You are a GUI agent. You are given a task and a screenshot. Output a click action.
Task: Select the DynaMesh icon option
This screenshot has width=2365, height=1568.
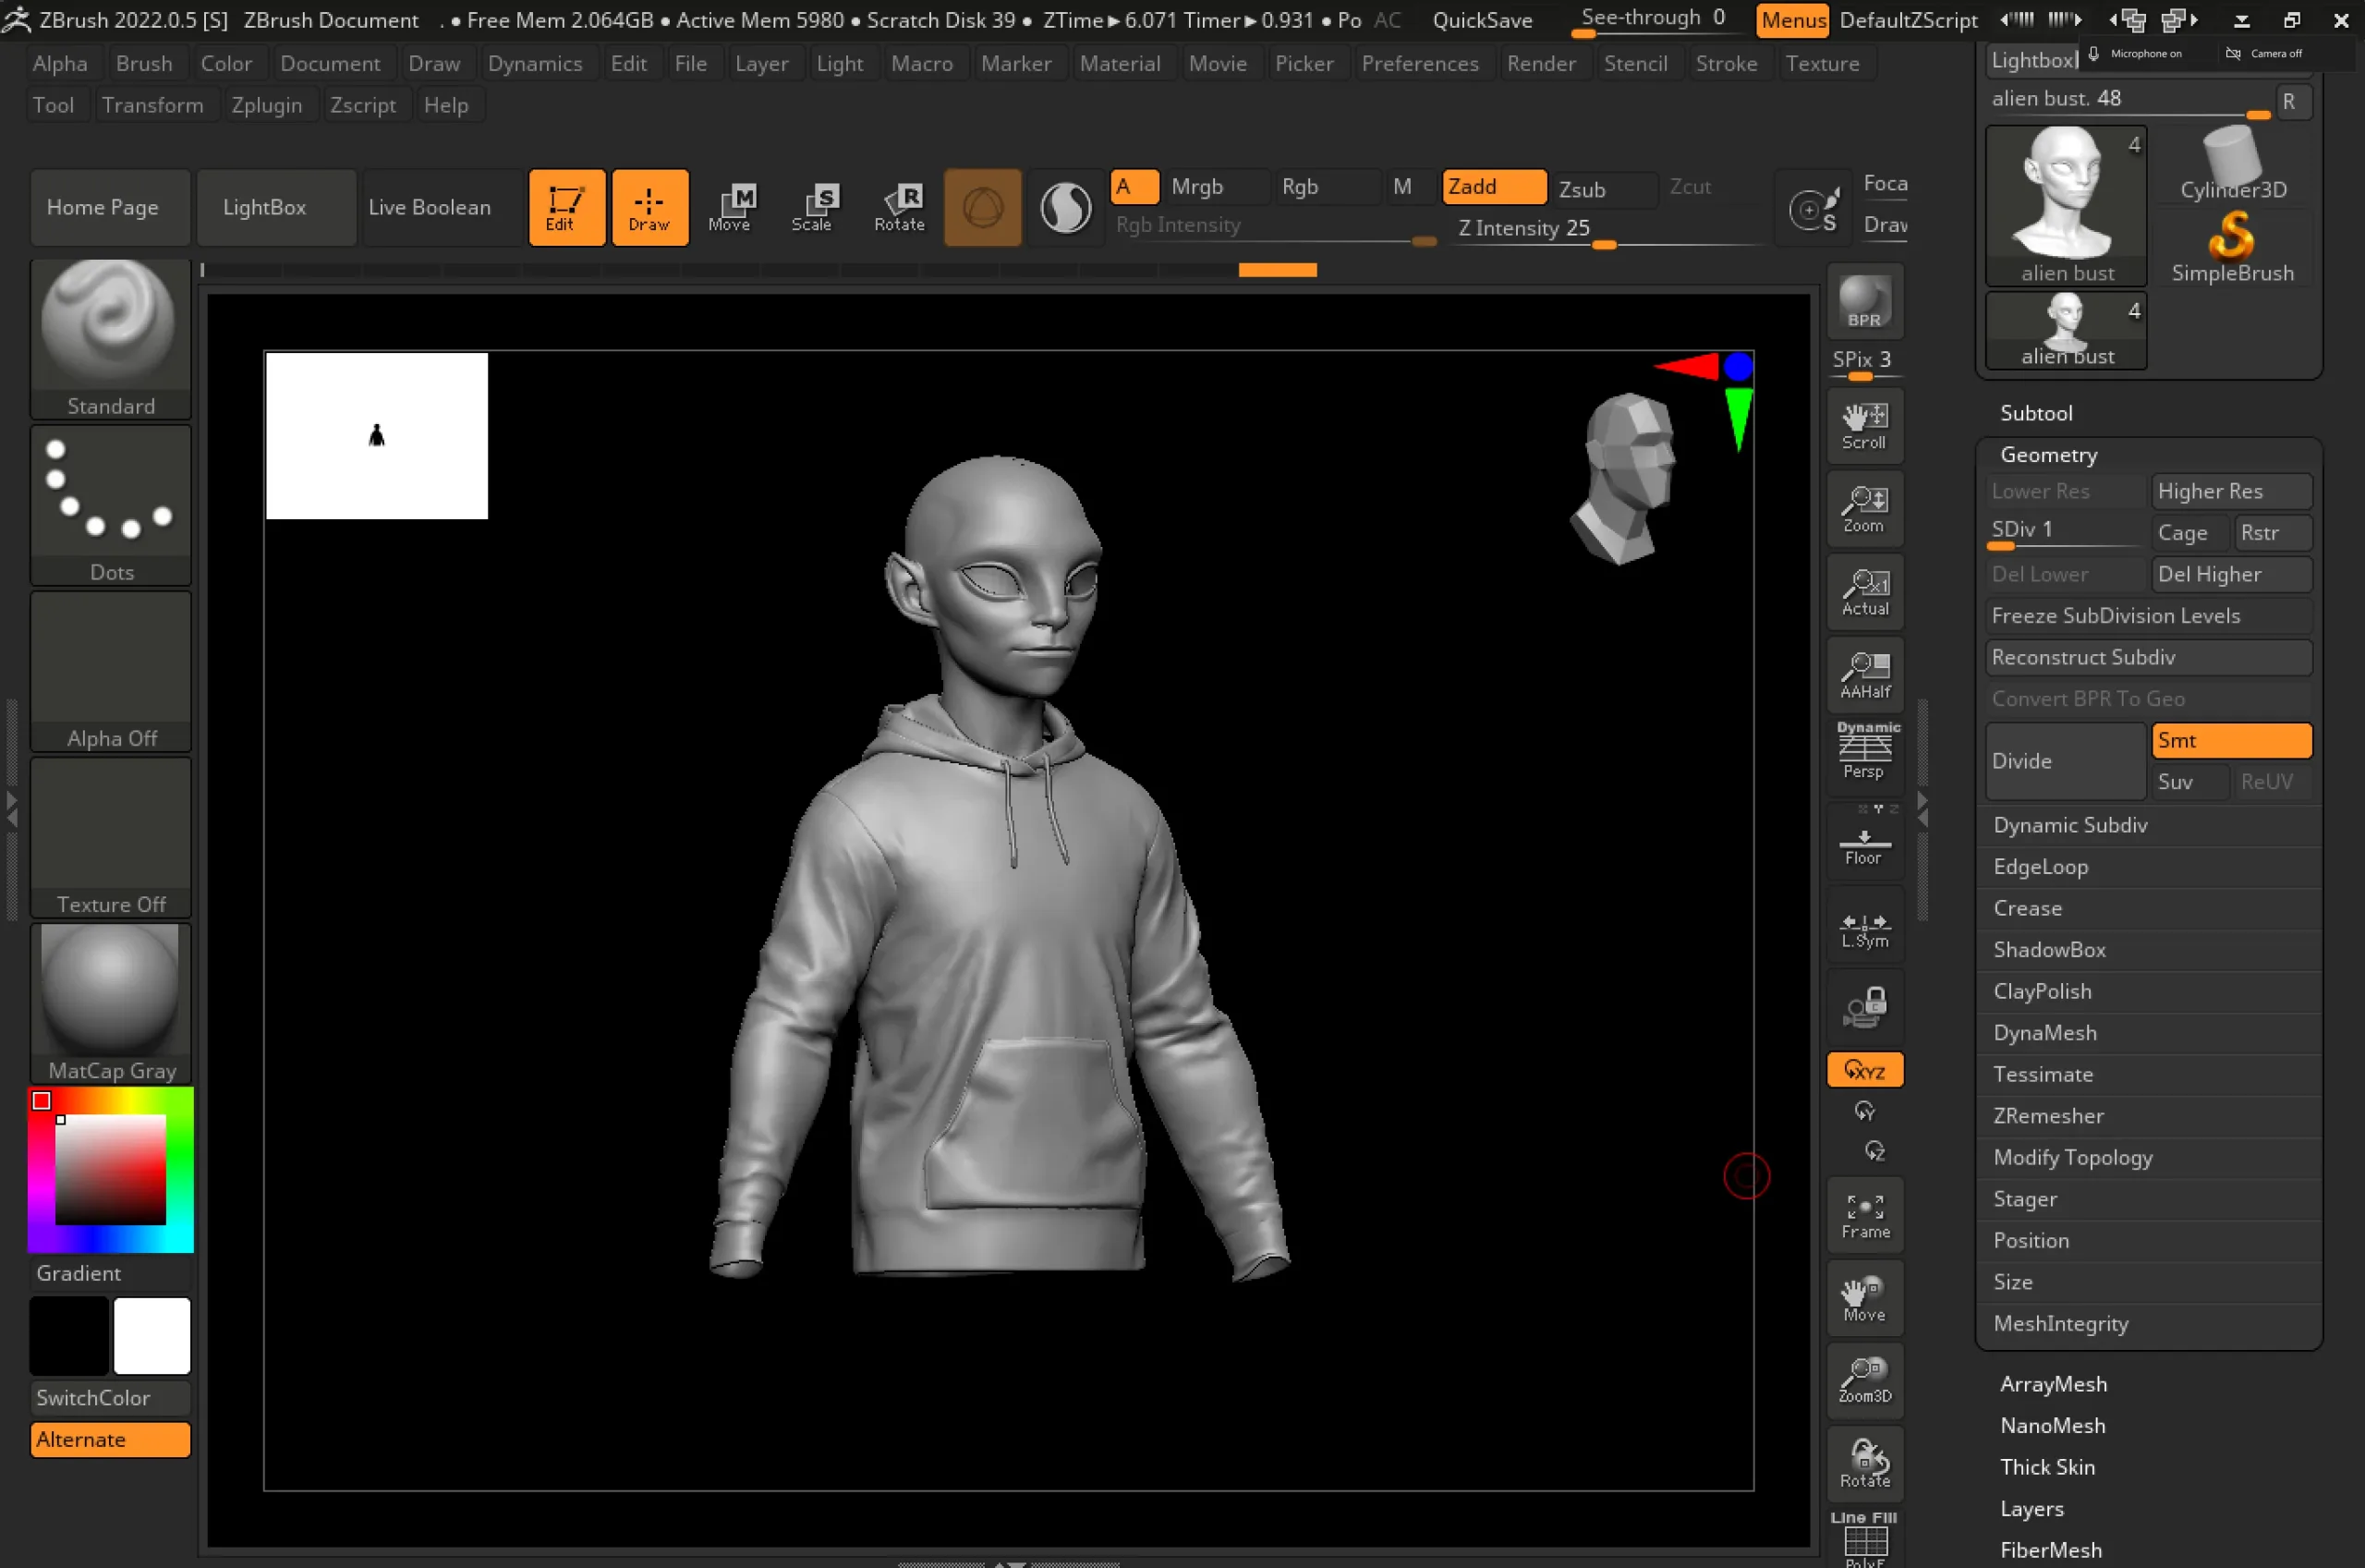point(2044,1031)
